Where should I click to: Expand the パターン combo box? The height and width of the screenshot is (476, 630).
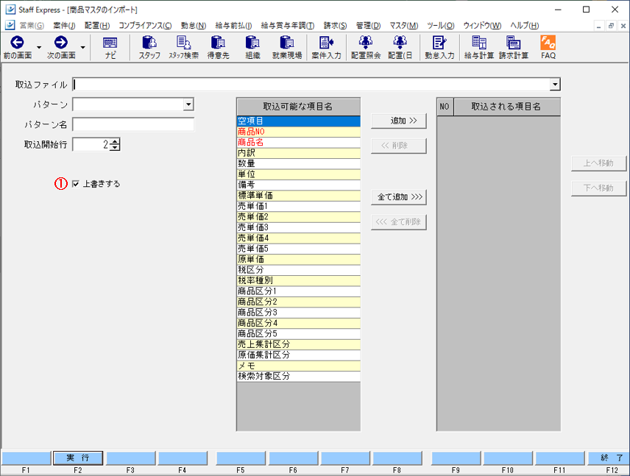pos(188,105)
